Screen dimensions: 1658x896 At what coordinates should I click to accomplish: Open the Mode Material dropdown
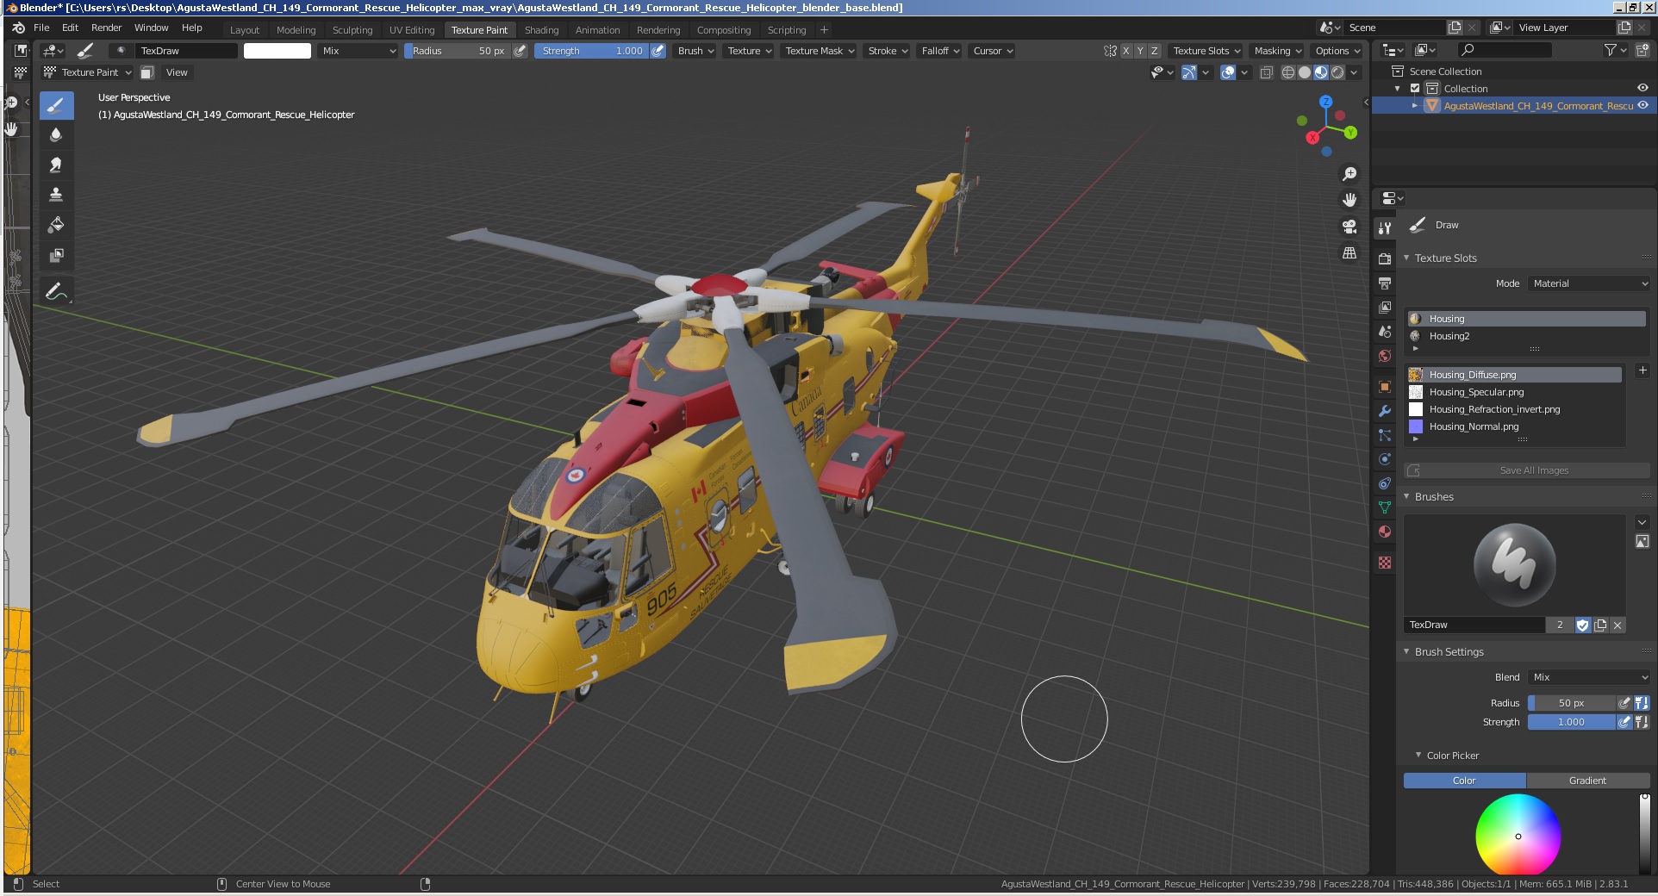1589,283
